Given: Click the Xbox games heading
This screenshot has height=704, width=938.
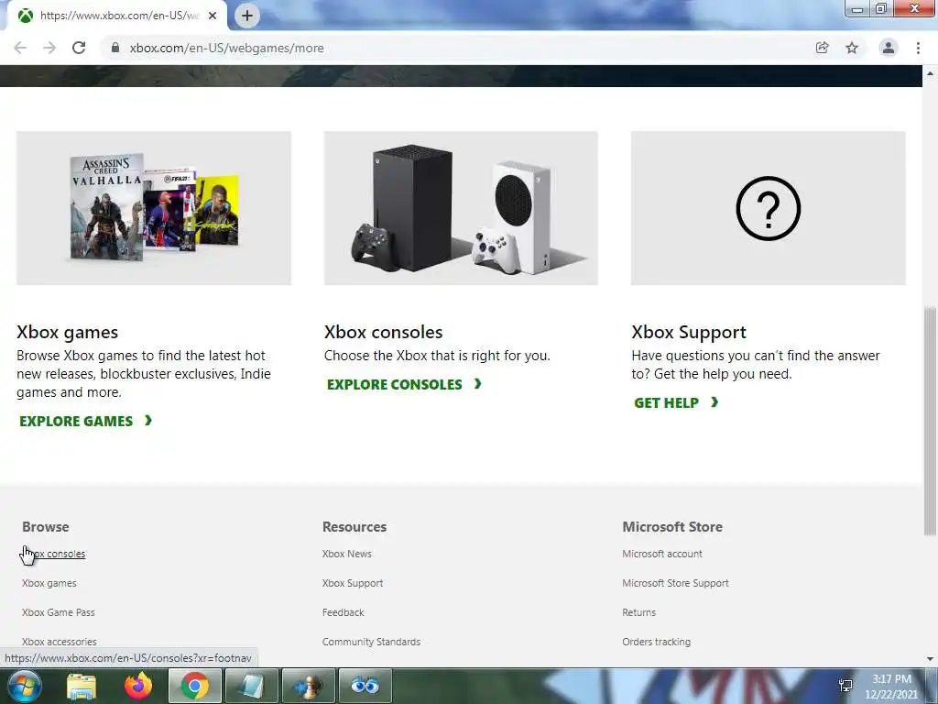Looking at the screenshot, I should 68,332.
